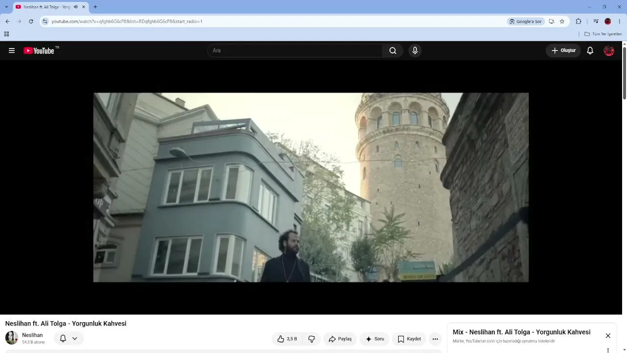Mute the tab via speaker icon

coord(76,7)
